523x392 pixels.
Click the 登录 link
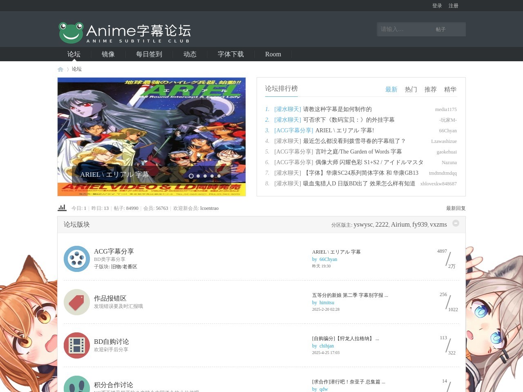click(x=437, y=6)
